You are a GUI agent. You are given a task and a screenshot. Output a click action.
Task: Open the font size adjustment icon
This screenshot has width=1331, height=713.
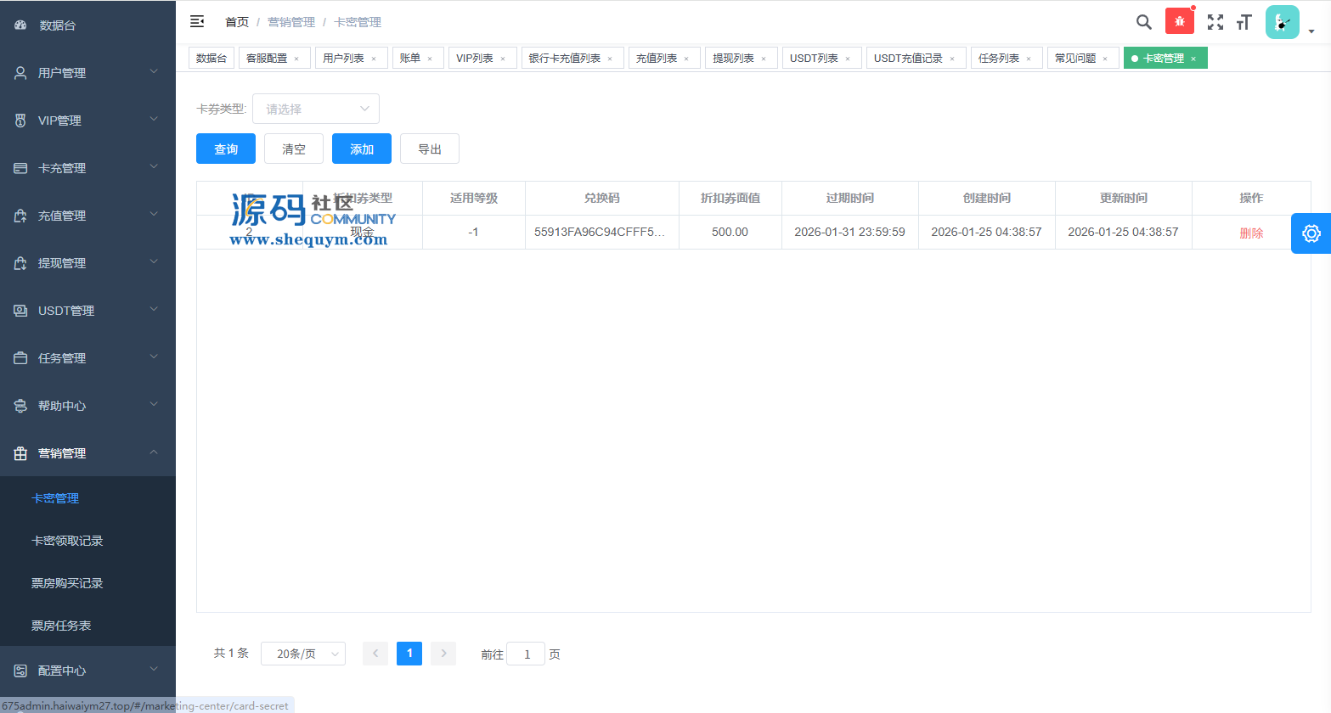coord(1244,22)
